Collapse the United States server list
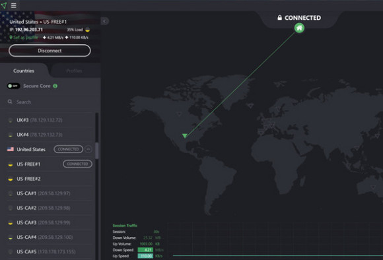Viewport: 383px width, 260px height. (88, 149)
